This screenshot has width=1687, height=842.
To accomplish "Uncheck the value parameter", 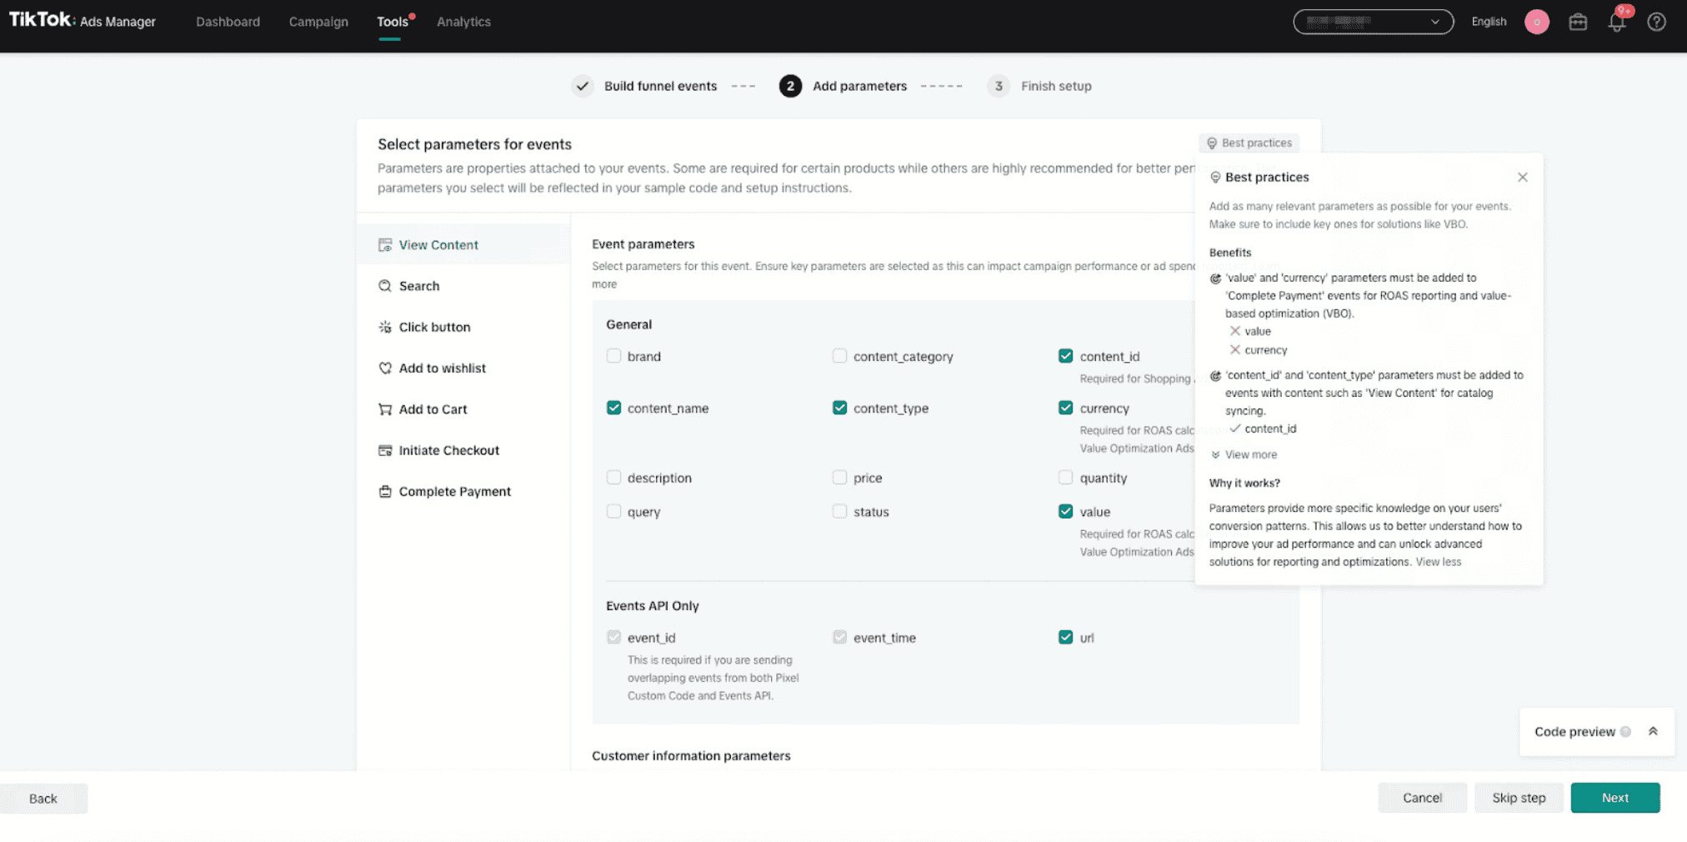I will (1065, 512).
